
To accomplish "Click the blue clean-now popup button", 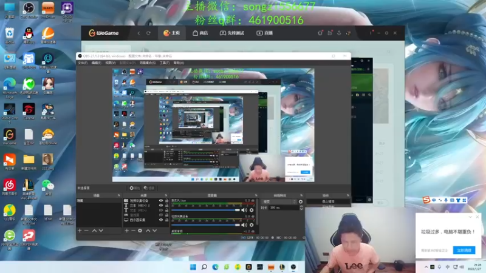I will click(464, 250).
